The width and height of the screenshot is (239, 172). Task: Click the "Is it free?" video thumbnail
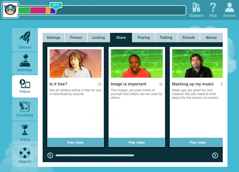pos(75,64)
